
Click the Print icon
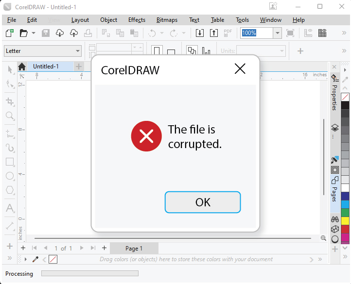click(x=88, y=33)
